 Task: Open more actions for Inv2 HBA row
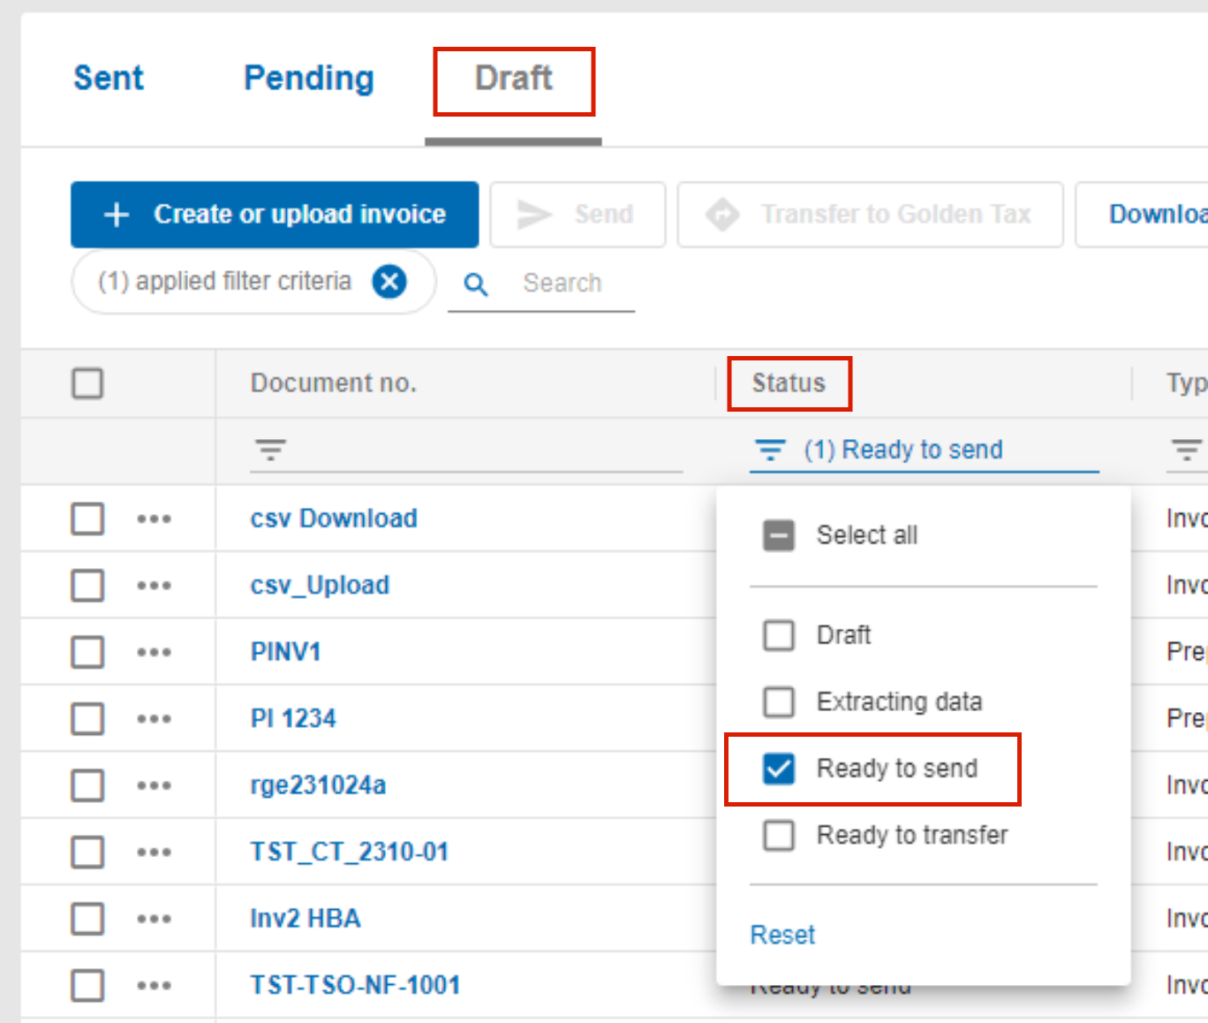tap(154, 919)
